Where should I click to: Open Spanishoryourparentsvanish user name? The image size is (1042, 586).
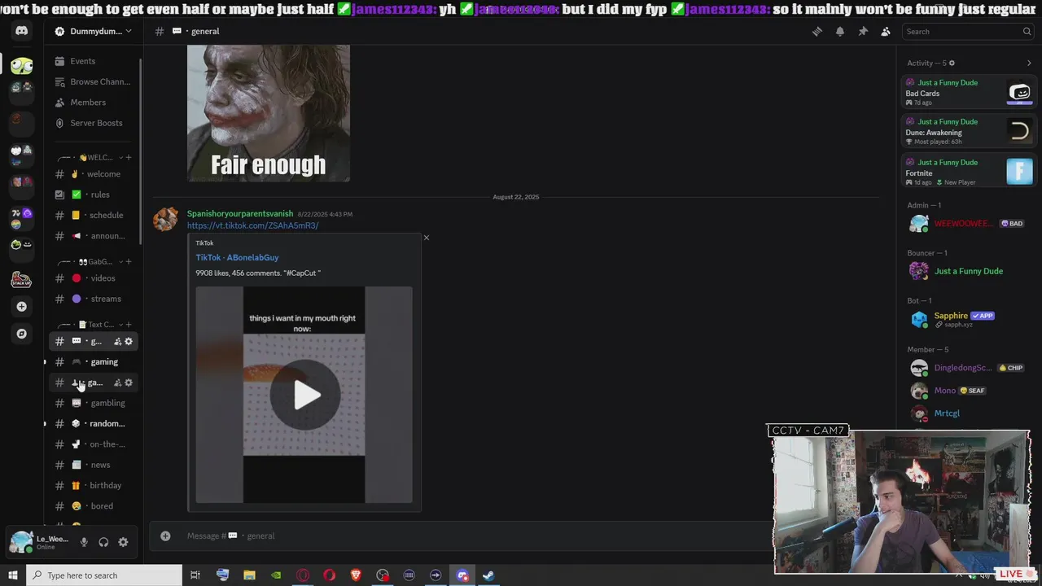(239, 214)
